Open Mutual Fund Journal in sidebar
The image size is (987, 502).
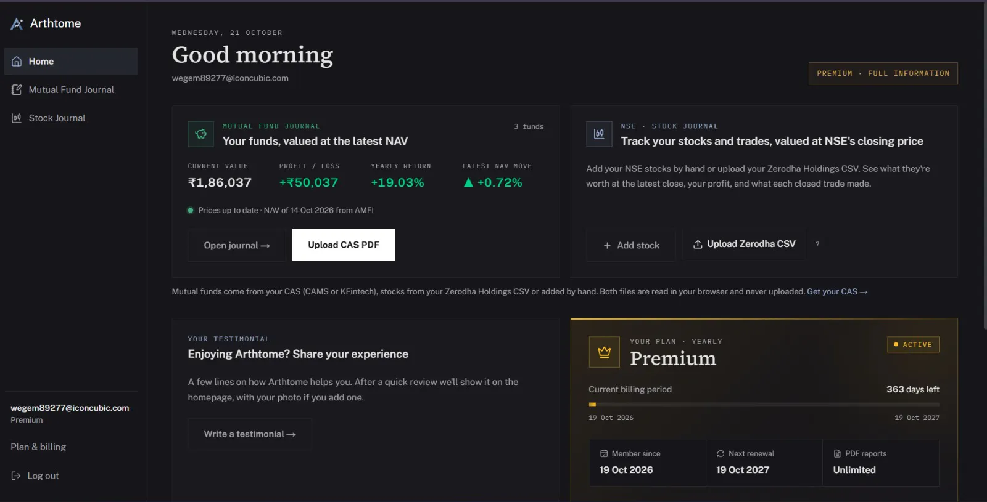[71, 90]
